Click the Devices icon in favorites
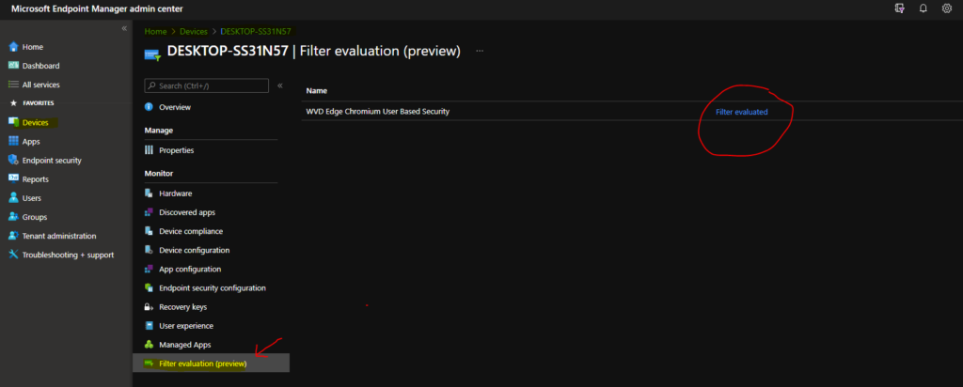The width and height of the screenshot is (963, 387). (13, 123)
